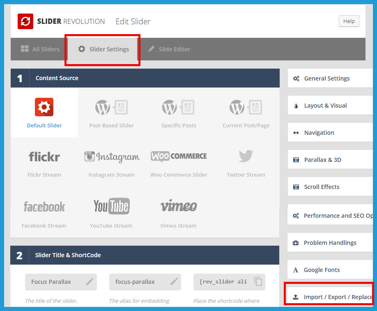377x311 pixels.
Task: Expand the Scroll Effects panel
Action: coord(330,187)
